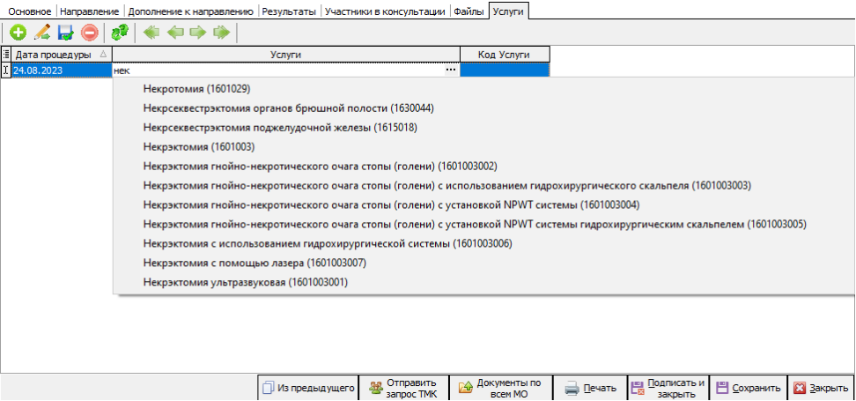Go to last record arrow icon
The height and width of the screenshot is (401, 856).
[221, 33]
